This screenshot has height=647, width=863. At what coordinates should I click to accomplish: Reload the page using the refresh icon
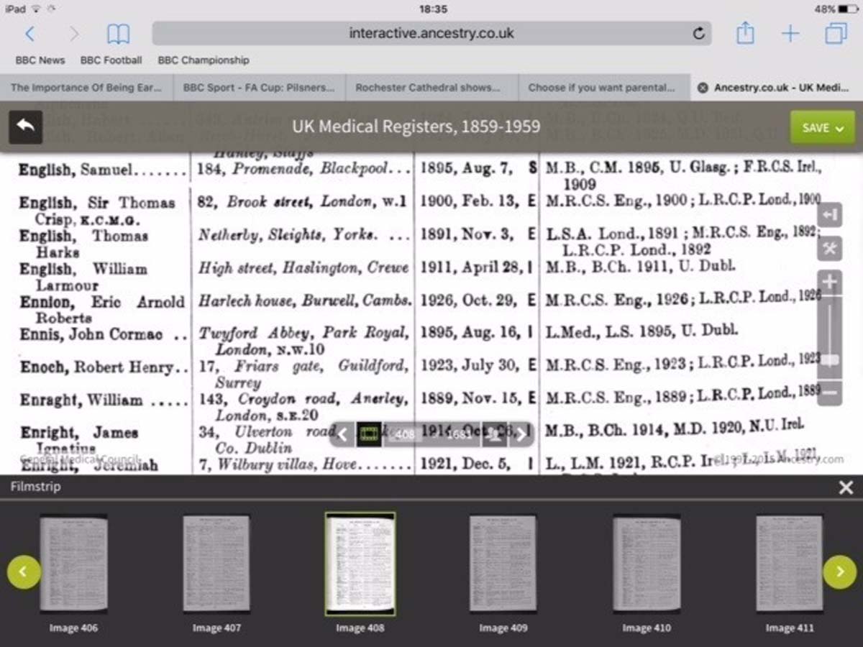click(x=698, y=33)
